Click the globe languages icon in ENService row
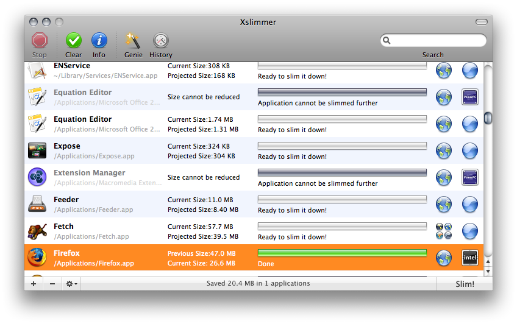517x324 pixels. 444,71
